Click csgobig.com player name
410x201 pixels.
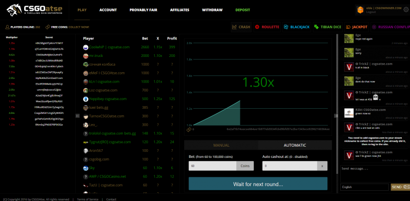(x=99, y=159)
